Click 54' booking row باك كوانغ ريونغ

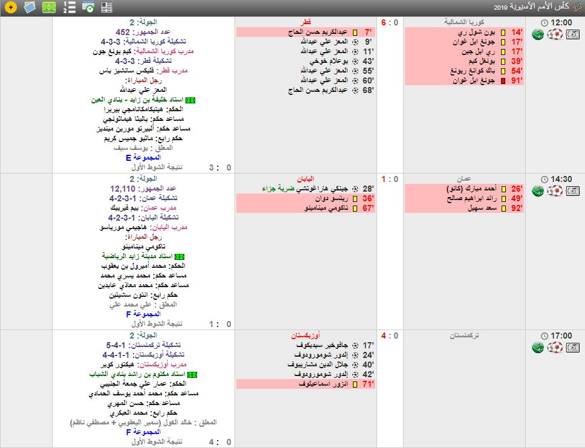tap(464, 71)
